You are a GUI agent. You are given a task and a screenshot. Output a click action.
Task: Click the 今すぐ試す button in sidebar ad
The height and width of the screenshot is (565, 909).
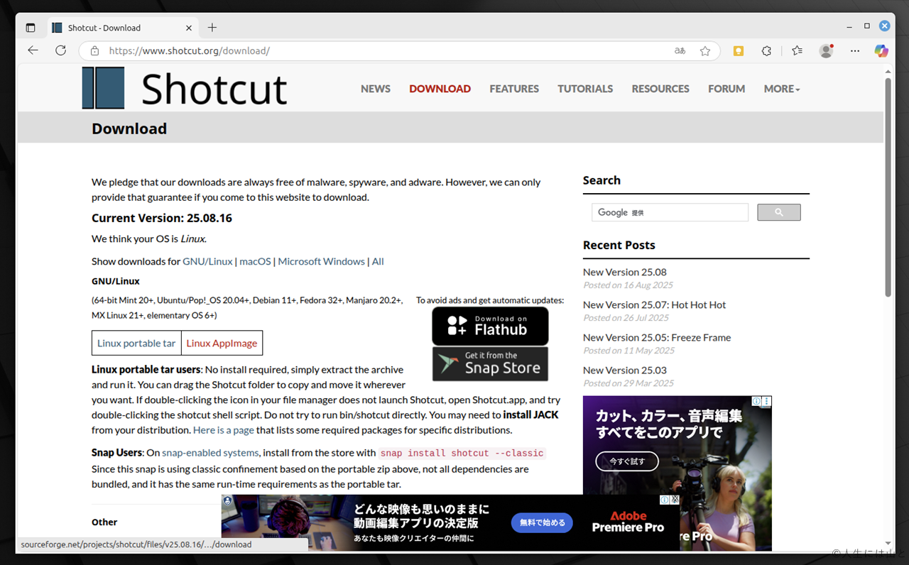click(x=627, y=461)
